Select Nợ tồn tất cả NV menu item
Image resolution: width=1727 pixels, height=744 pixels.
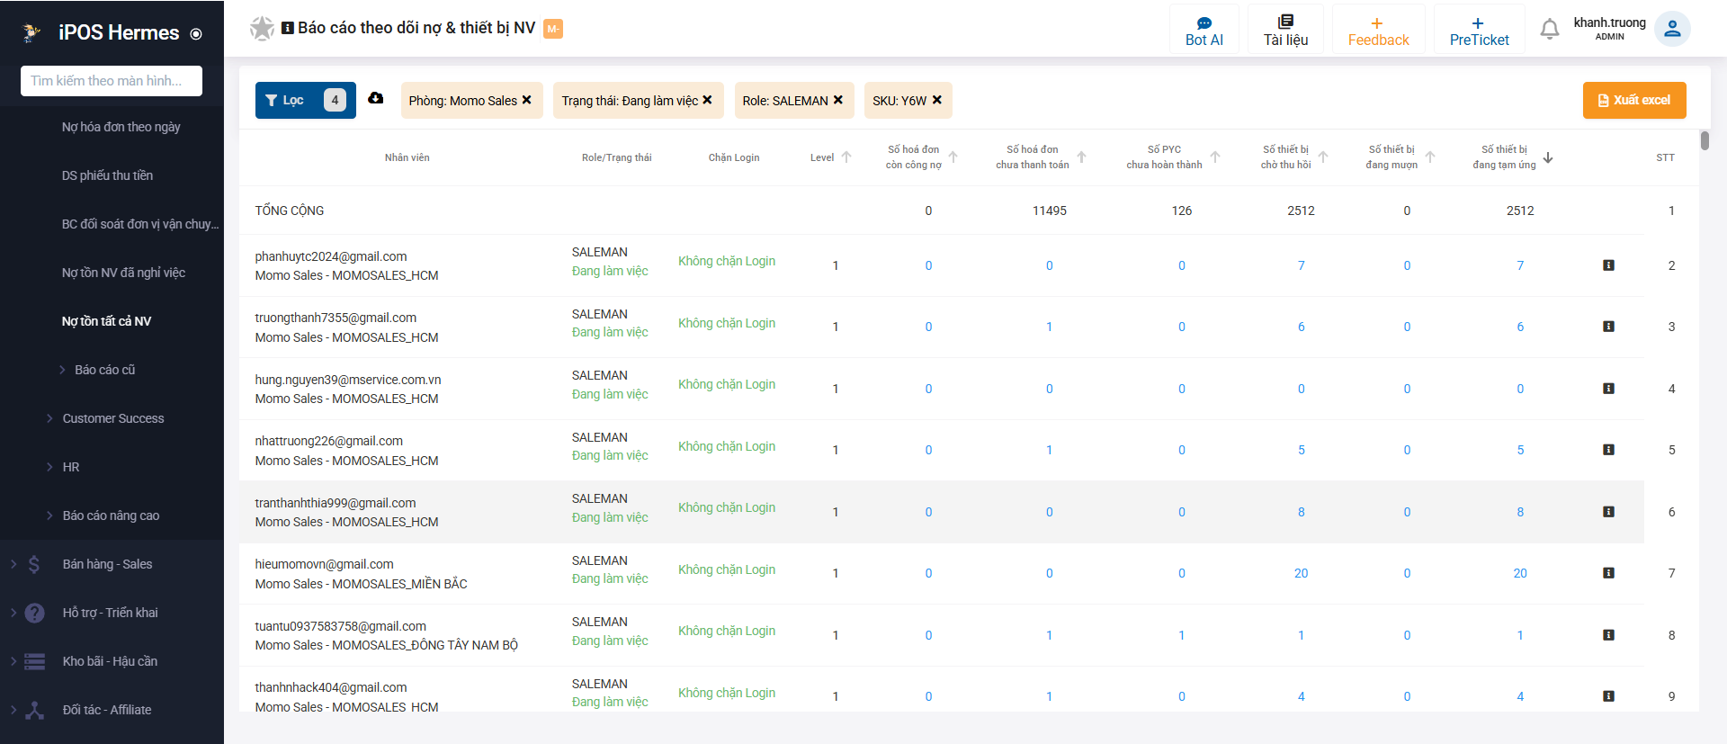click(106, 321)
